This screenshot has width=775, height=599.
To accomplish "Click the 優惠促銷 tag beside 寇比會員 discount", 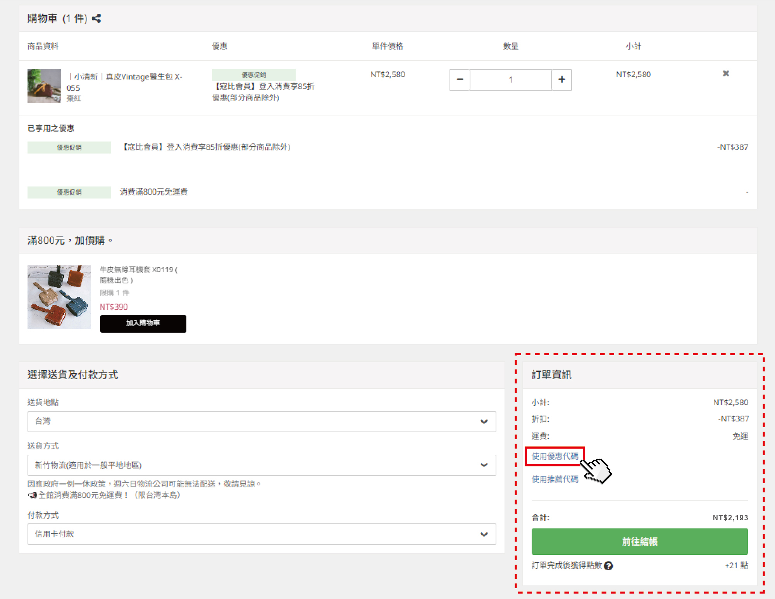I will pos(69,147).
